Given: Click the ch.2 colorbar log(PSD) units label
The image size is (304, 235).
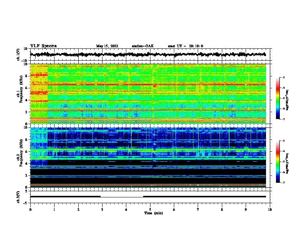Looking at the screenshot, I should (287, 163).
